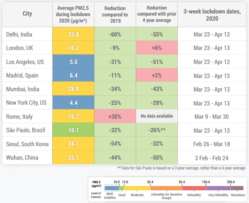Click the yellow Moderate legend segment
This screenshot has height=203, width=249.
(x=137, y=188)
